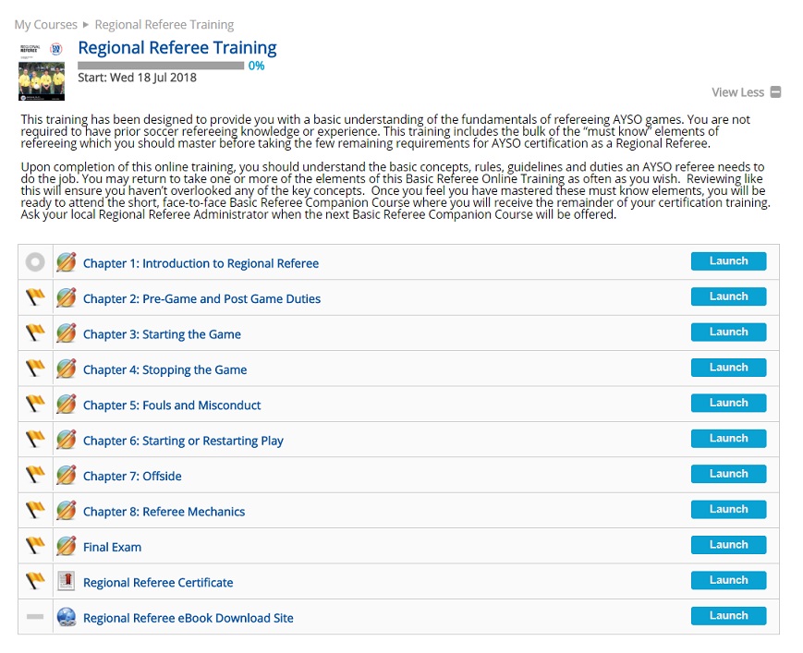Select Regional Referee Training breadcrumb item
This screenshot has height=653, width=803.
click(x=164, y=25)
